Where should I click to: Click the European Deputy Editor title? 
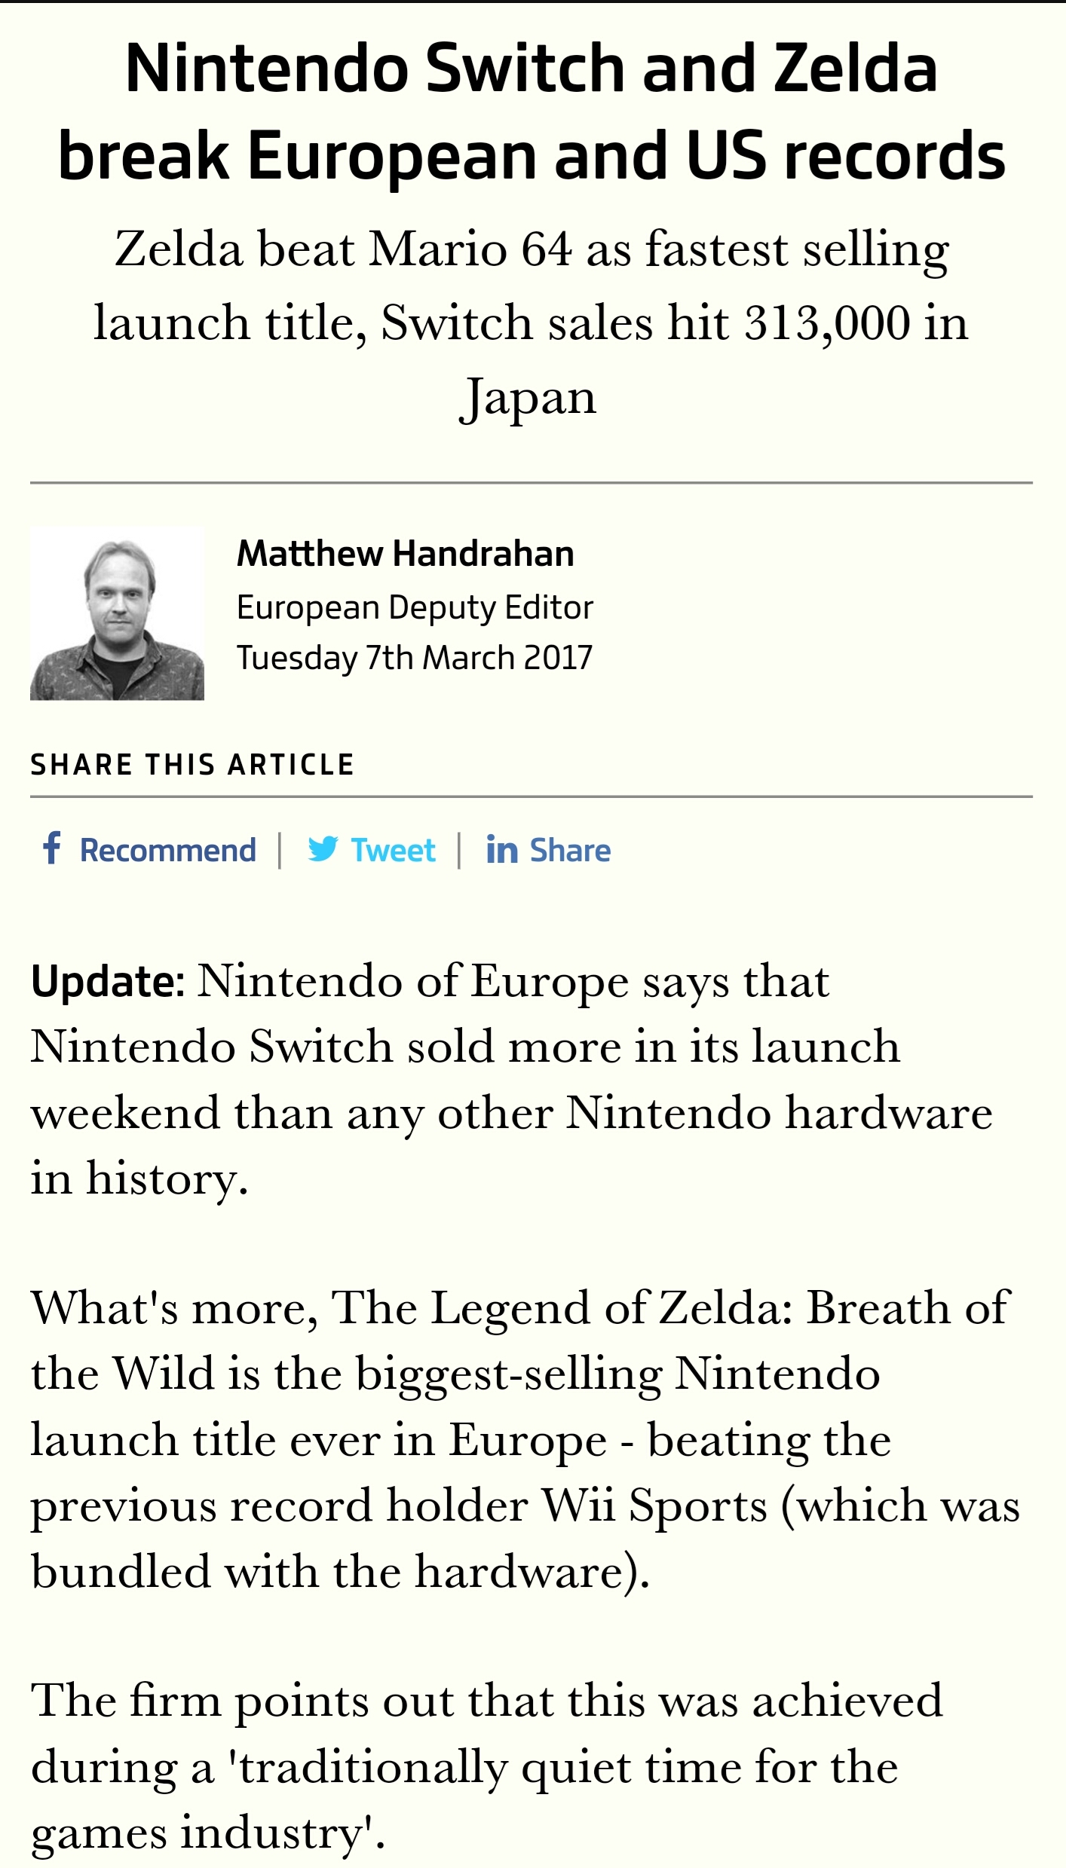coord(415,607)
